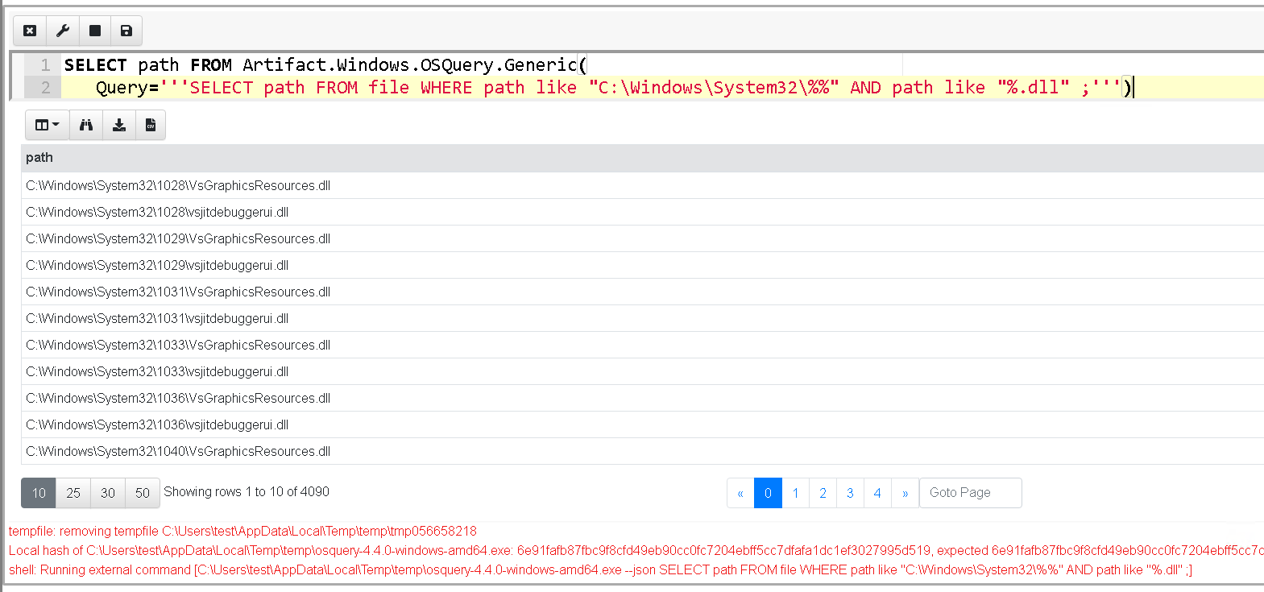Export the table with the CSV file icon
The image size is (1264, 592).
pos(150,125)
